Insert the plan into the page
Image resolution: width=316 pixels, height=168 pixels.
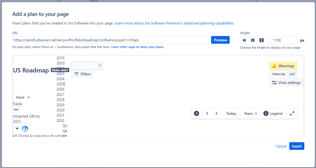[x=297, y=146]
